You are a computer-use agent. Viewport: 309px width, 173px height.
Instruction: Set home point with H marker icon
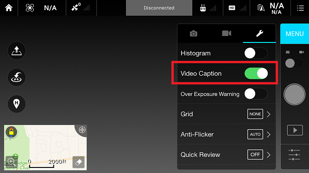(17, 104)
